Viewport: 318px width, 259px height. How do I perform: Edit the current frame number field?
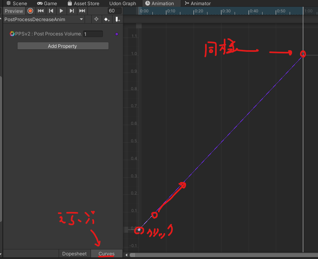coord(115,11)
